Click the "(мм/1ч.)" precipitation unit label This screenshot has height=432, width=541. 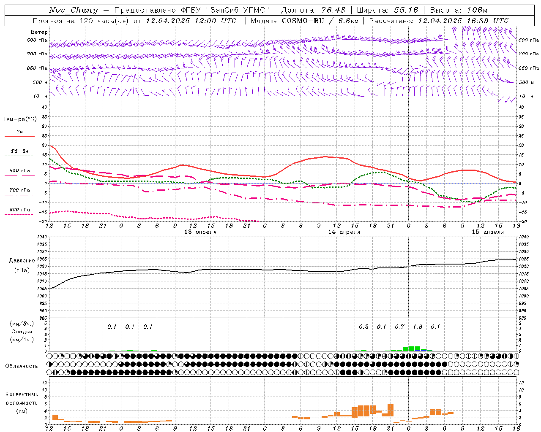(22, 340)
